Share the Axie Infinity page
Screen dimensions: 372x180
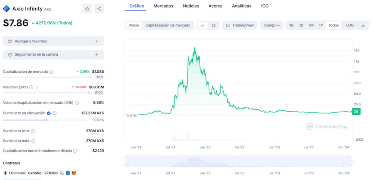[x=99, y=9]
